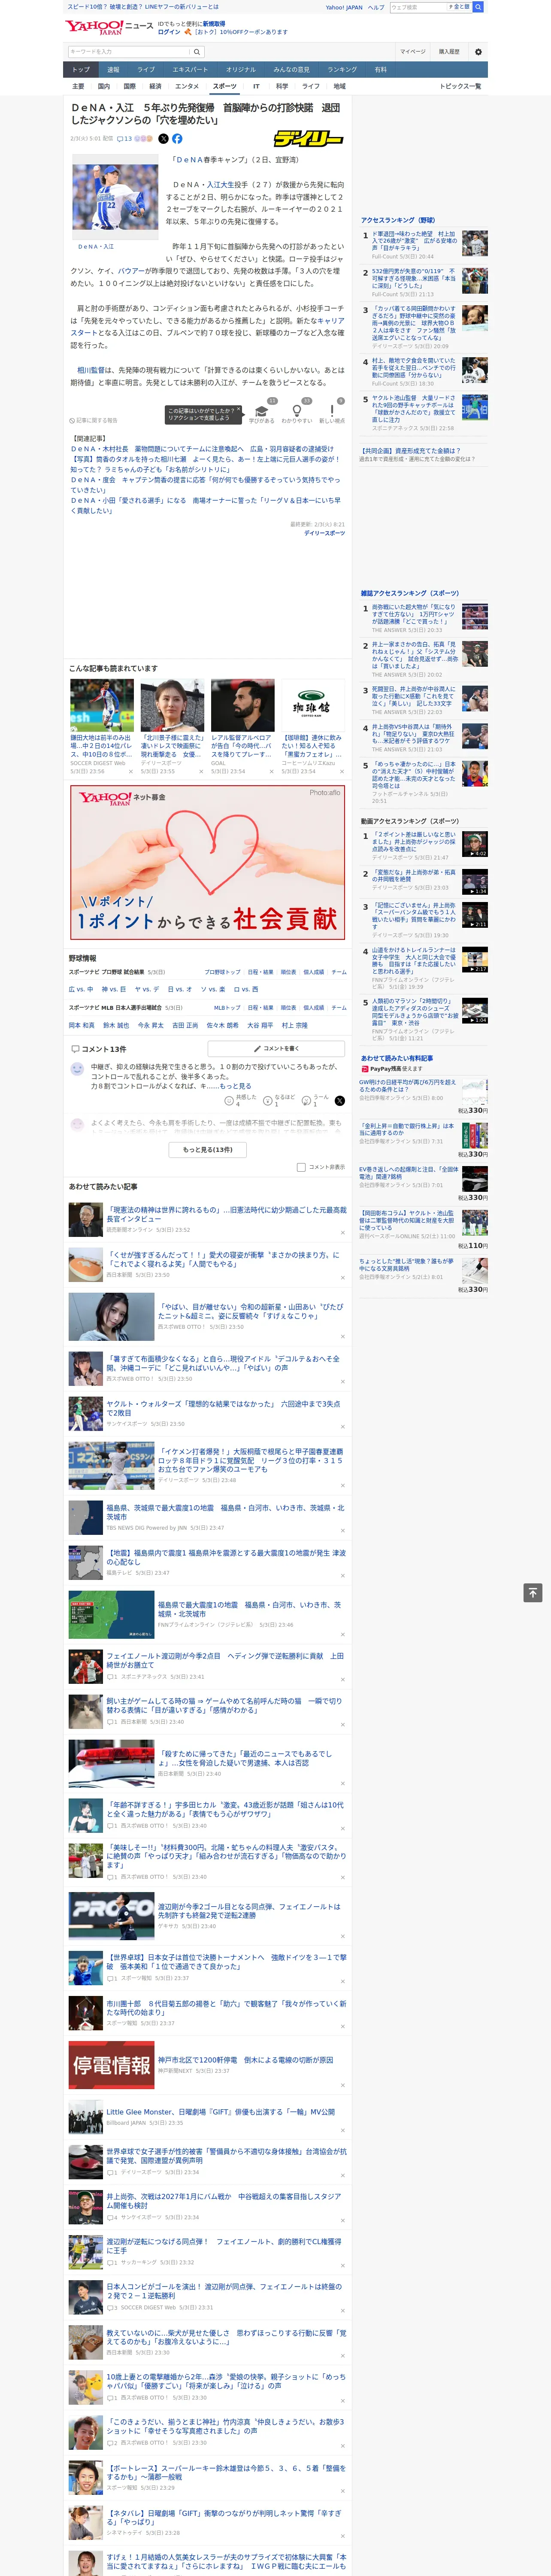
Task: Open related article DeNA・木村社長 薬物問題
Action: (202, 449)
